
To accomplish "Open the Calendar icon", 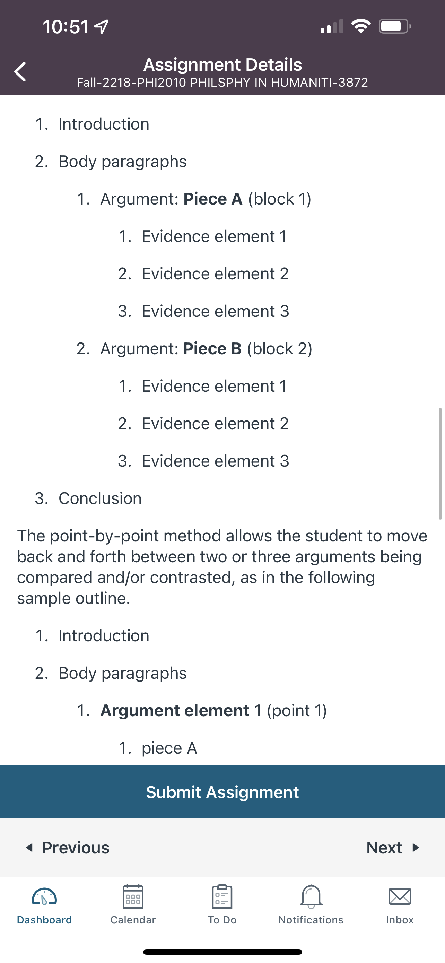I will click(133, 896).
